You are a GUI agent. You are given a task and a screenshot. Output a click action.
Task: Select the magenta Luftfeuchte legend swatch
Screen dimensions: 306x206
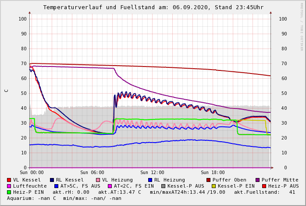(9, 186)
